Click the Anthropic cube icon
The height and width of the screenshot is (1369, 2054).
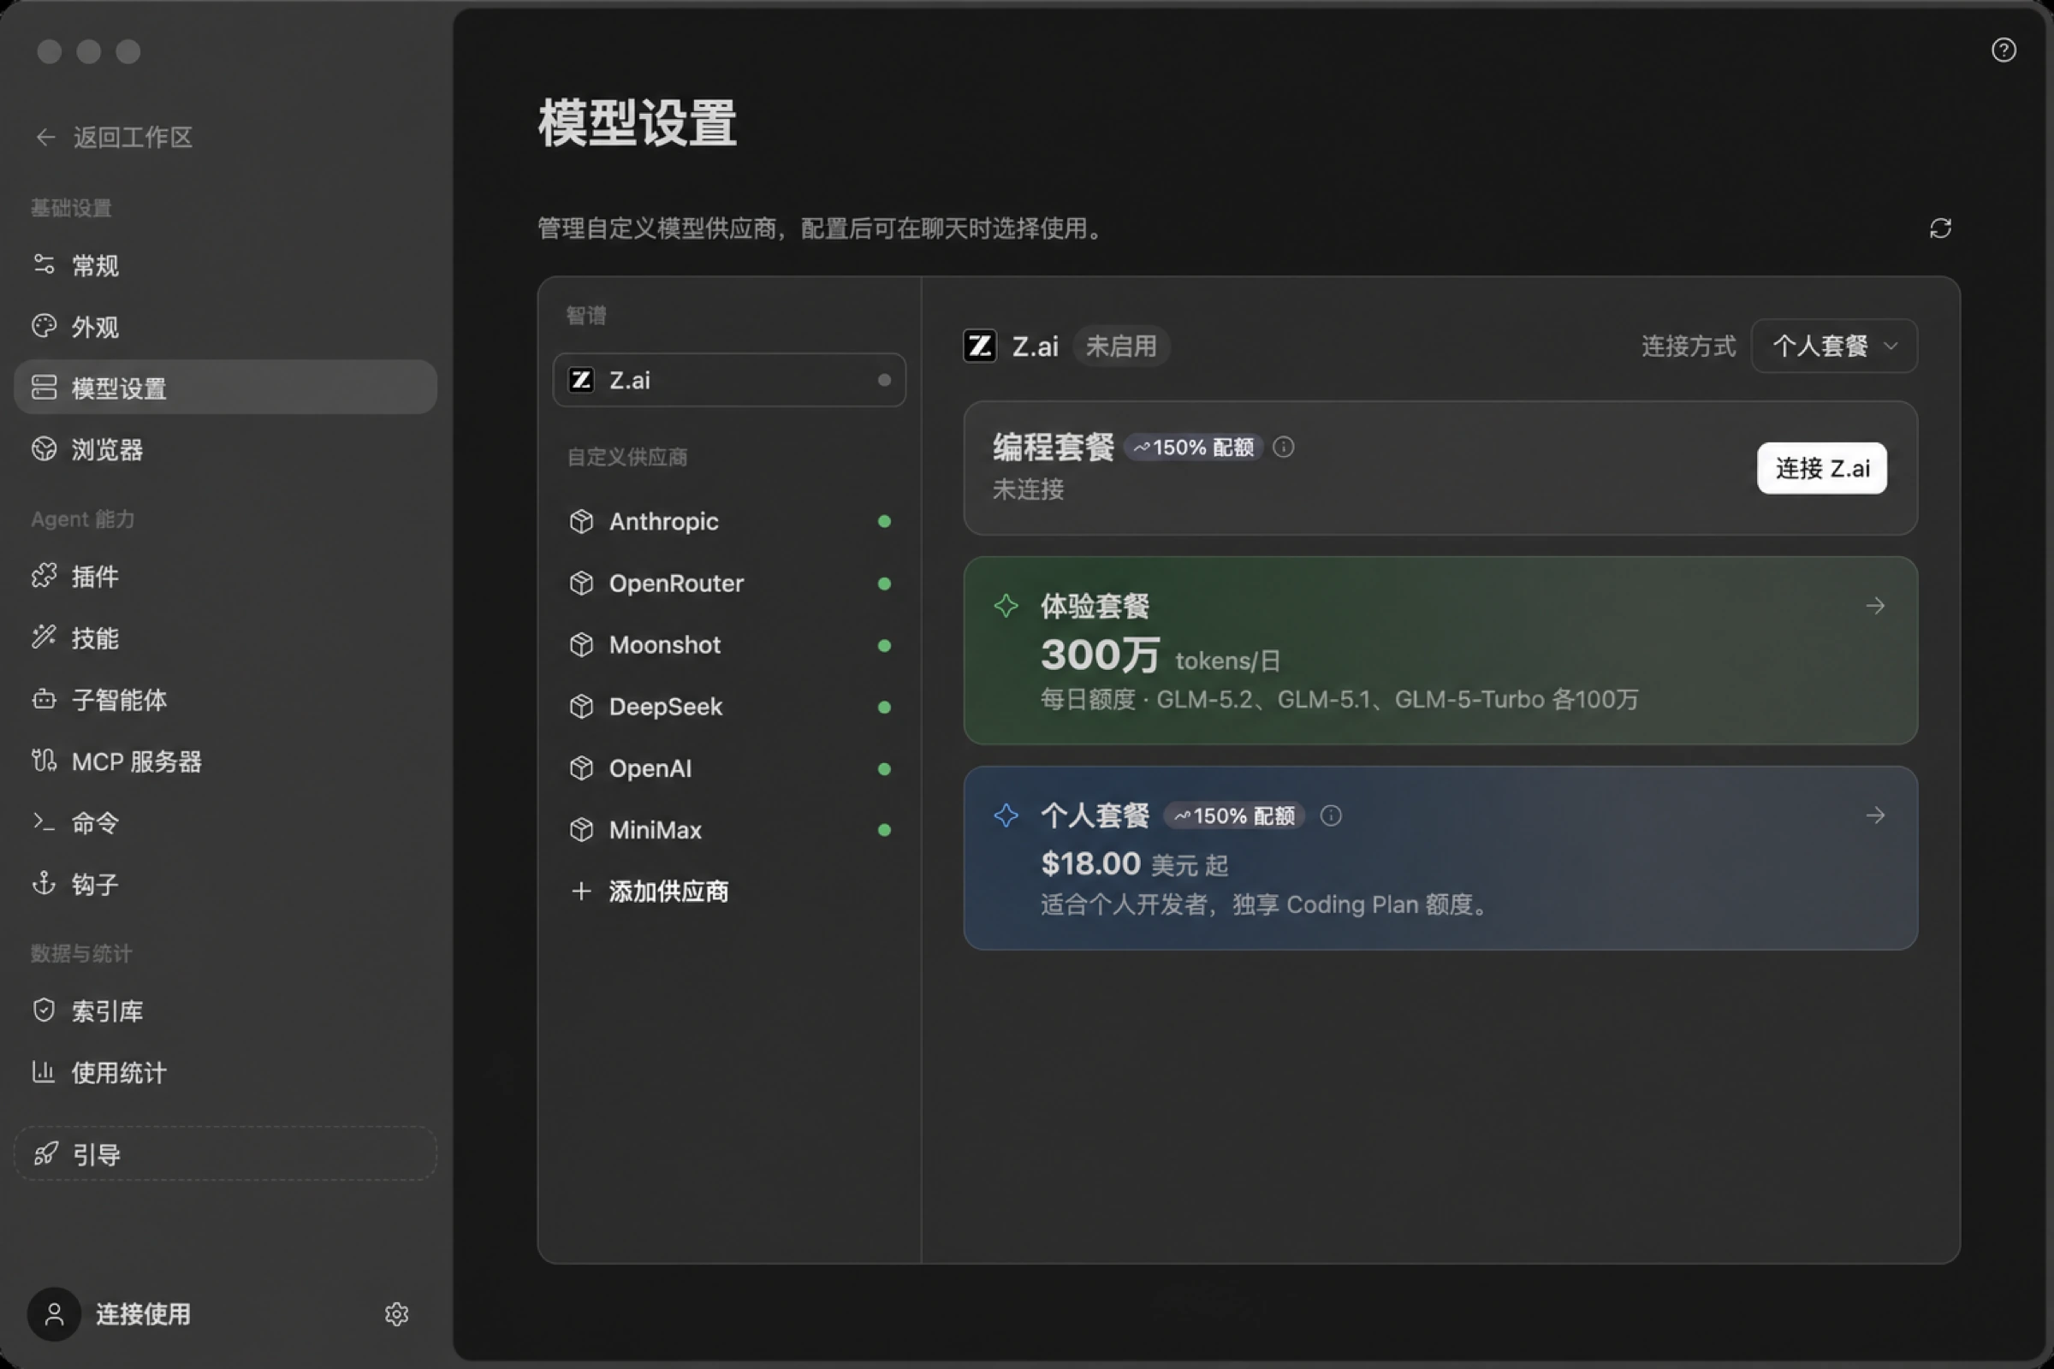[582, 521]
